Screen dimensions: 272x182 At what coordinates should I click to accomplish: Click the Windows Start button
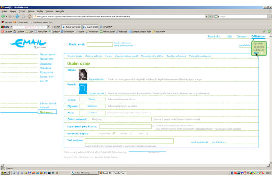coord(5,173)
